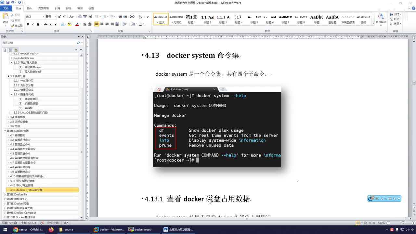Viewport: 416px width, 234px height.
Task: Collapse the 3.3 镜像分层 heading
Action: pyautogui.click(x=8, y=76)
